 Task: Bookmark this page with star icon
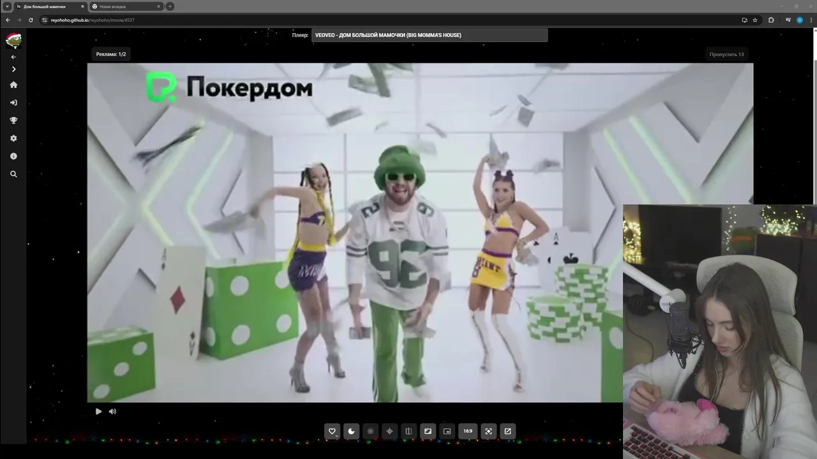click(755, 20)
